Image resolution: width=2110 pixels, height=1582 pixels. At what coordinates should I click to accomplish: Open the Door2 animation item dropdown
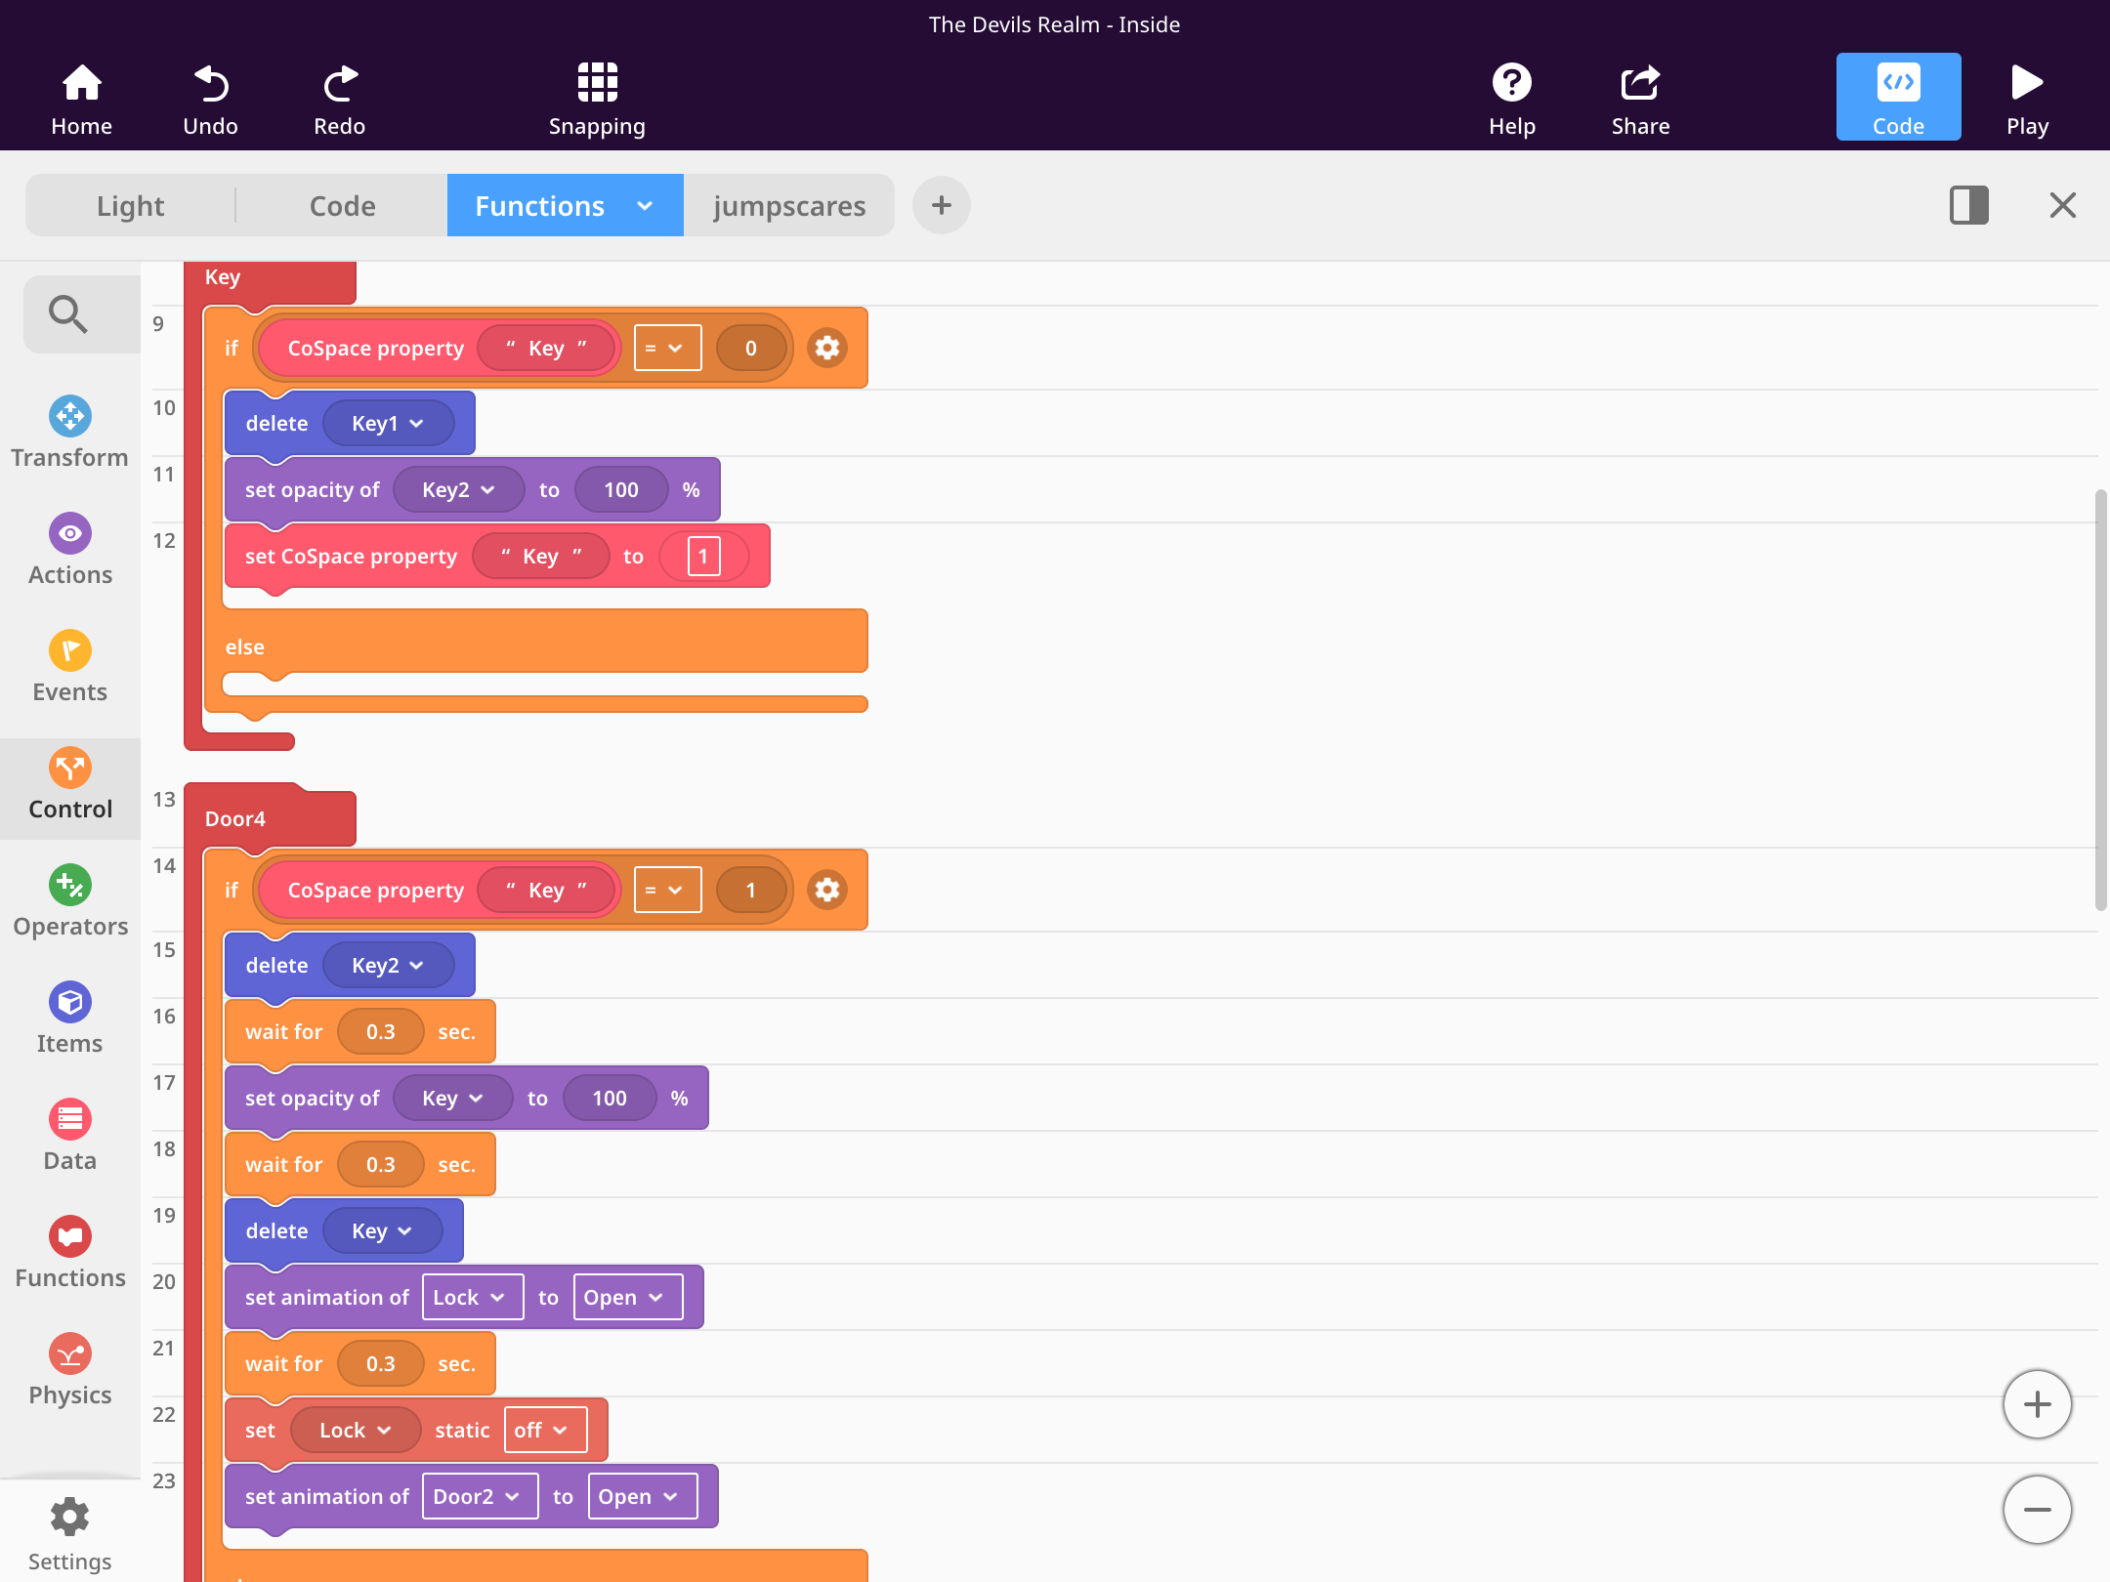479,1497
